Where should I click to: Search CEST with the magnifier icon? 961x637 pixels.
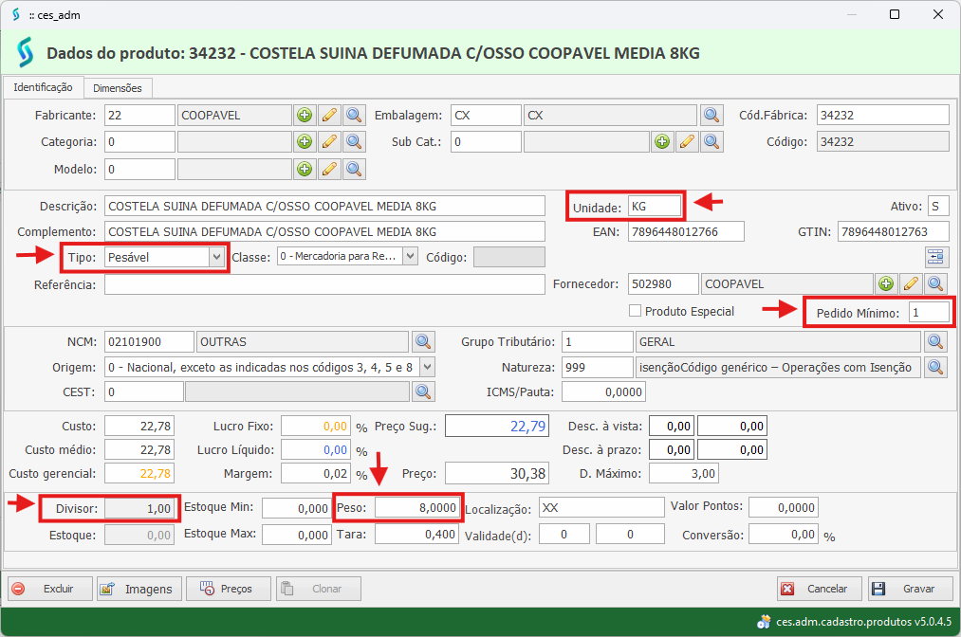click(x=423, y=391)
